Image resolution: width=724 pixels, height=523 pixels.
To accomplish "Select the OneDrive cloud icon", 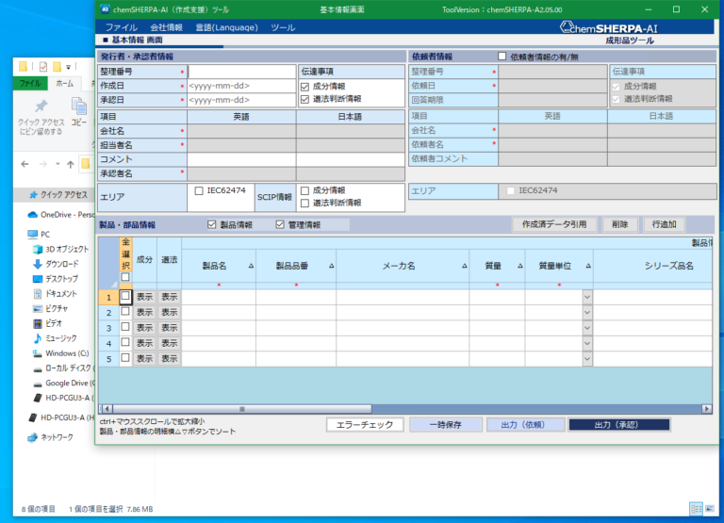I will [33, 214].
